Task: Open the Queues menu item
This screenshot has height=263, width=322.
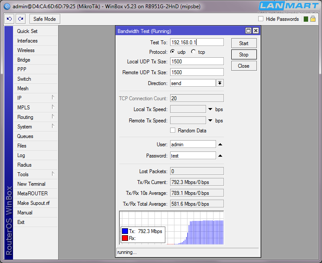Action: click(x=35, y=136)
